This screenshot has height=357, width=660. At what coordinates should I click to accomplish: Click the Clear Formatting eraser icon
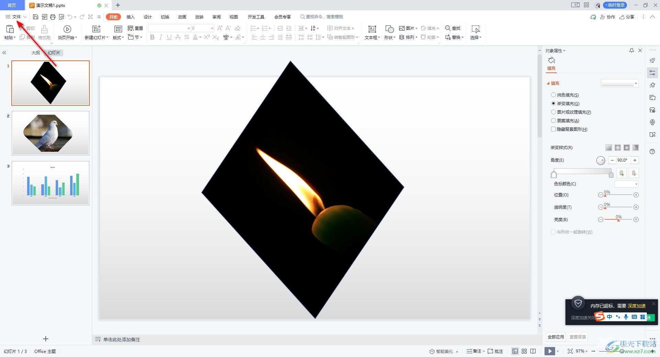click(x=238, y=28)
